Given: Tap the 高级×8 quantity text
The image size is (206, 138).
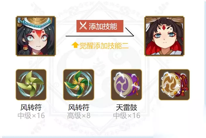Looking at the screenshot, I should coord(79,115).
